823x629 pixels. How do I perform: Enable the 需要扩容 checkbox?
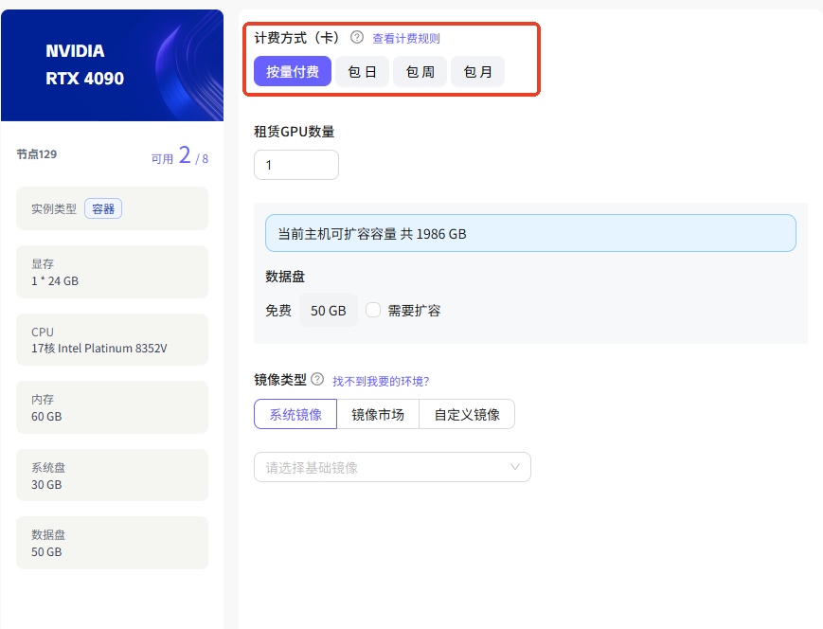373,310
